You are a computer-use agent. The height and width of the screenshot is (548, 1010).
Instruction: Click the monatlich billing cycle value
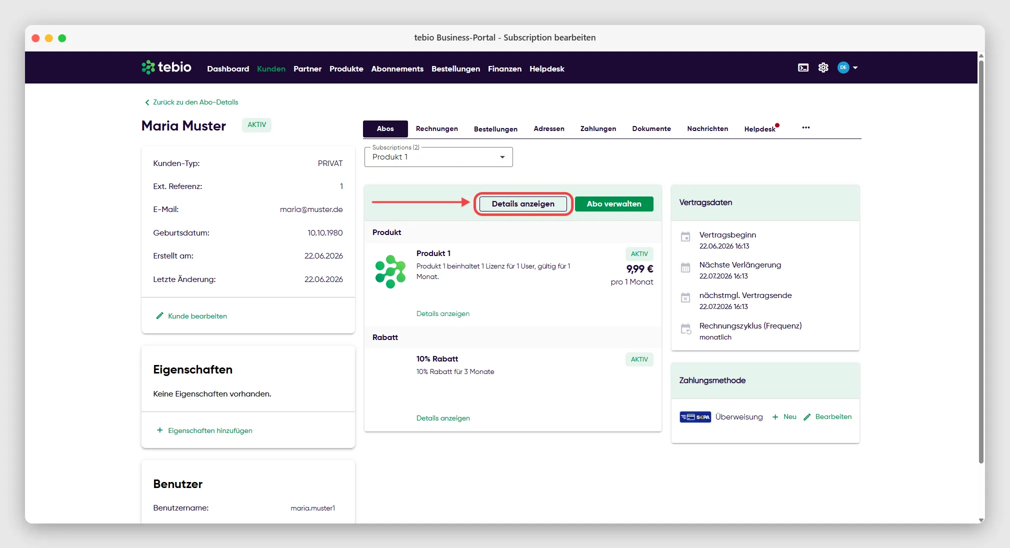[x=715, y=337]
